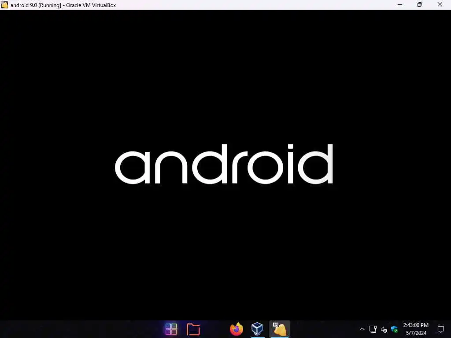Click the muted volume tray icon
Screen dimensions: 451x338
point(384,329)
